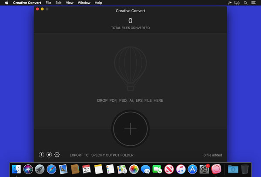Viewport: 261px width, 177px height.
Task: Open App Store from the Dock
Action: coord(192,169)
